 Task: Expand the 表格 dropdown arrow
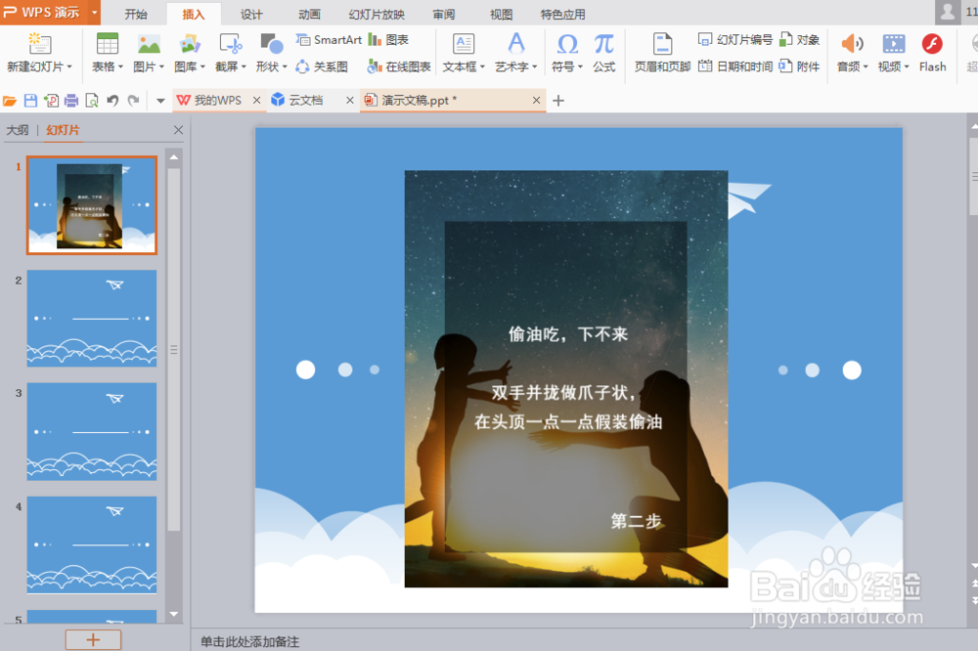(x=120, y=66)
